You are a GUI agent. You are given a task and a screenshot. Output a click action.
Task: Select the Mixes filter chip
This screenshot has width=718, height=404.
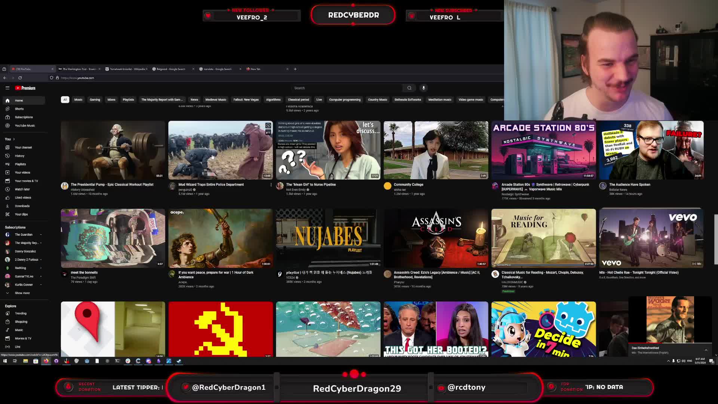click(x=111, y=100)
